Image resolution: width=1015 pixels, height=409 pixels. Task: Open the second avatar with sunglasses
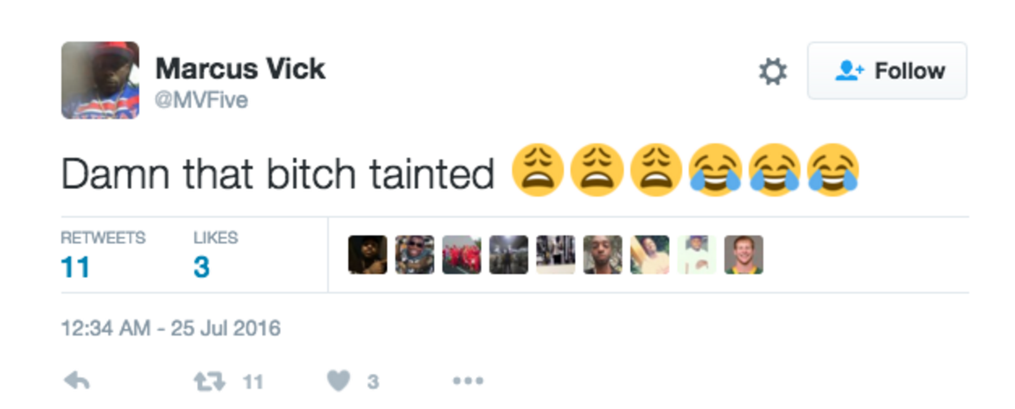[x=415, y=255]
